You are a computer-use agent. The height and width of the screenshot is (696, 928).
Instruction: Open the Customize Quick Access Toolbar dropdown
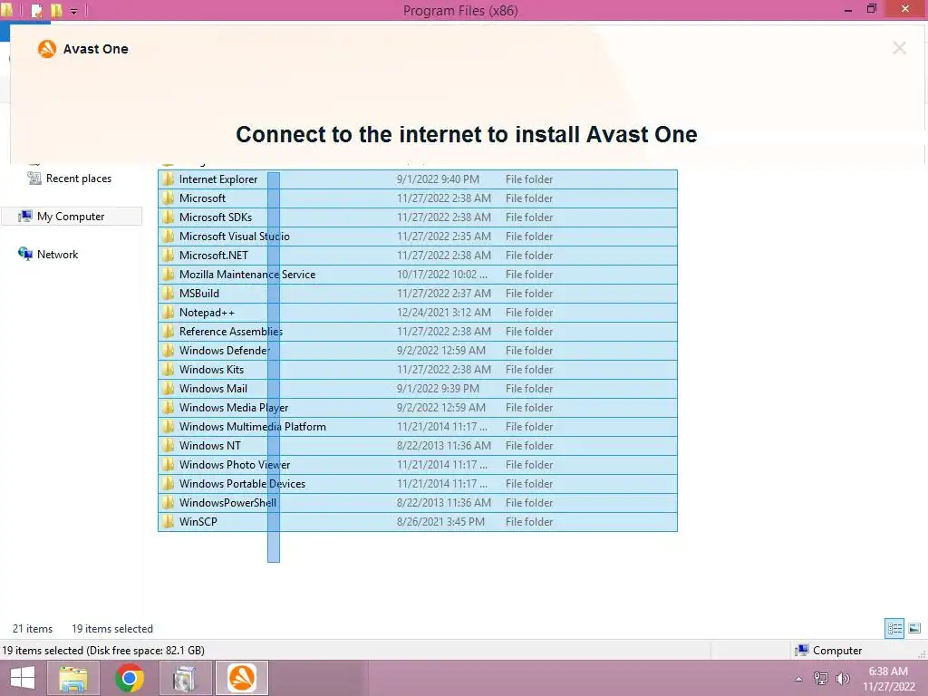[74, 11]
